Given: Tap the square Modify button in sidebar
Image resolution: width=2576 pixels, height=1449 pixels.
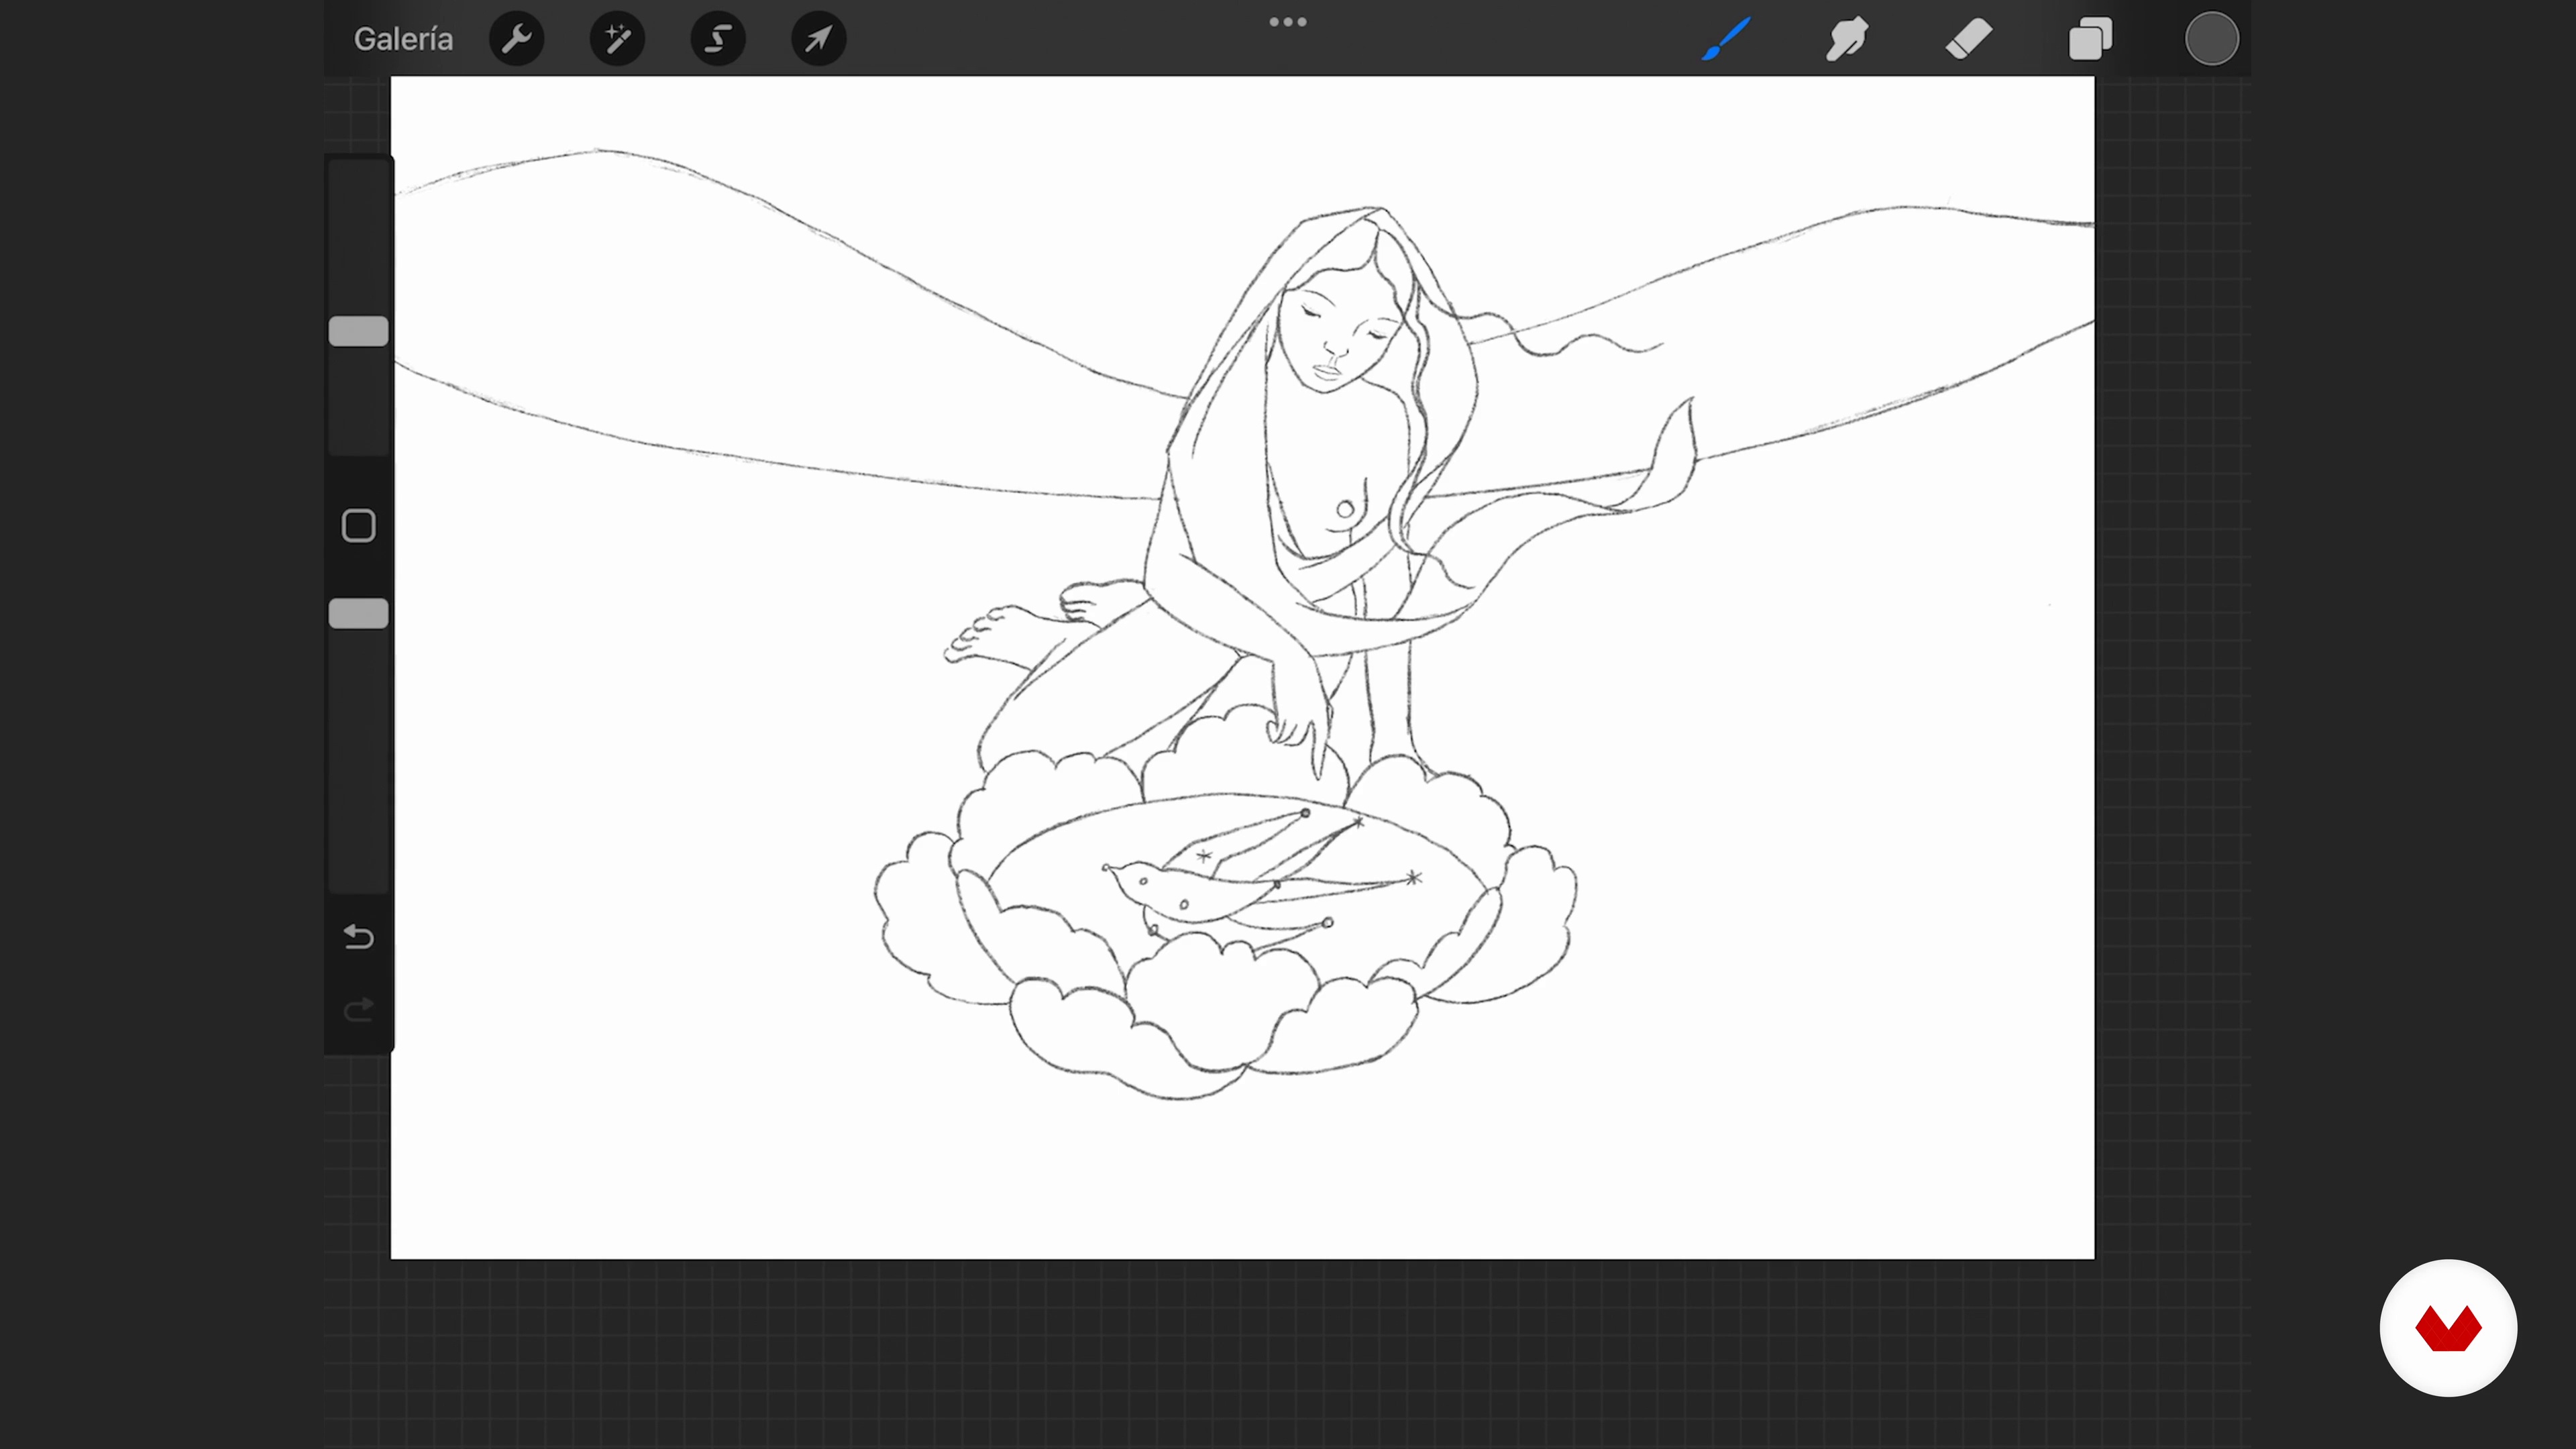Looking at the screenshot, I should [x=359, y=525].
